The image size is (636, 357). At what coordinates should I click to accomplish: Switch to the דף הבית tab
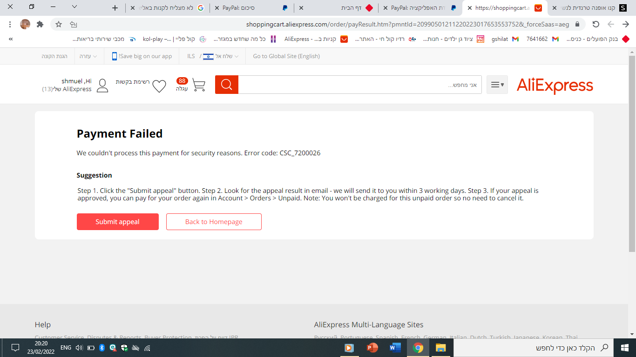pyautogui.click(x=337, y=8)
